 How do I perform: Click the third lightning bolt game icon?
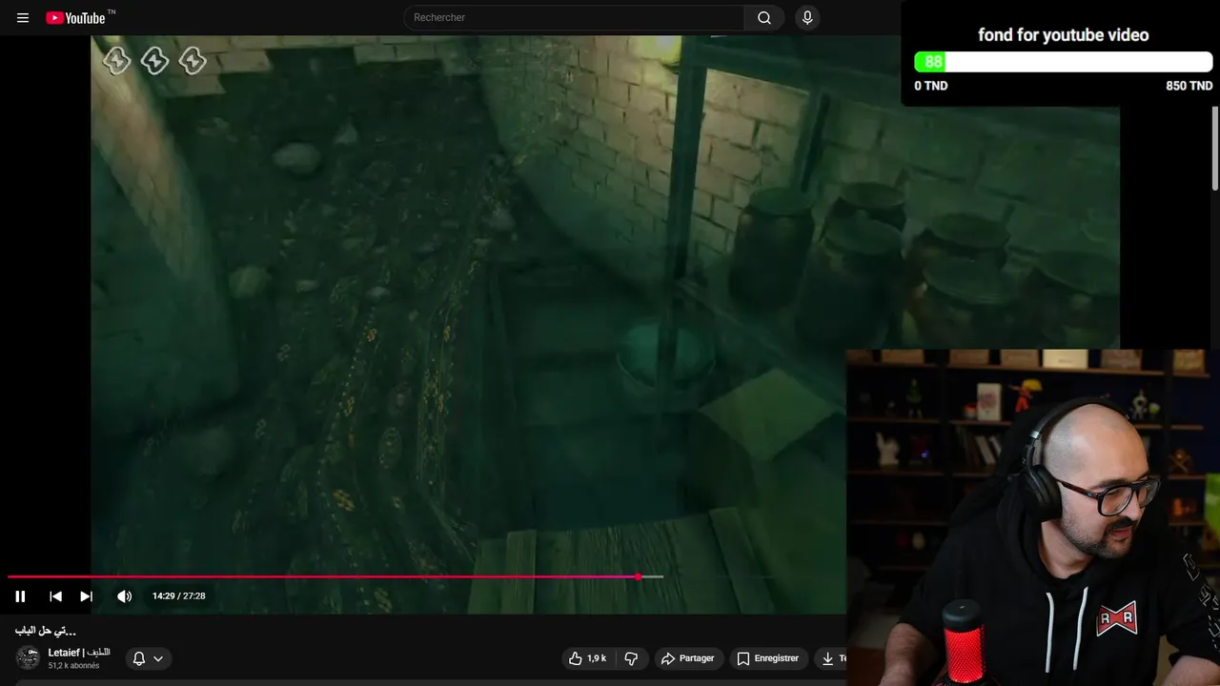(x=193, y=61)
